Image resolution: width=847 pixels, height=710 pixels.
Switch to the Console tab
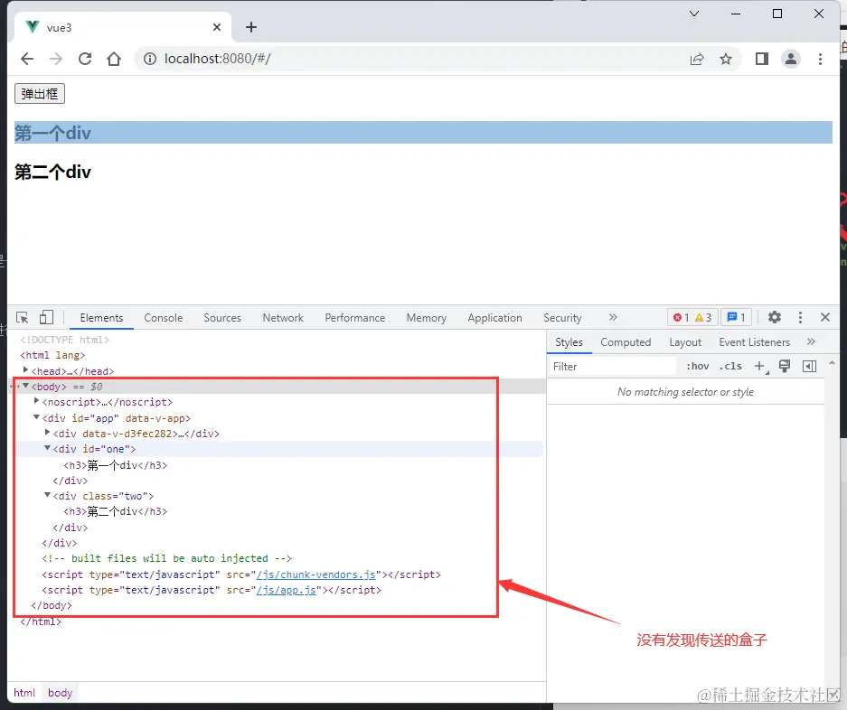163,318
